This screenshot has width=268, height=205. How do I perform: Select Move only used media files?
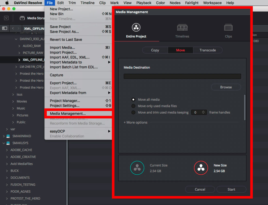pos(133,106)
